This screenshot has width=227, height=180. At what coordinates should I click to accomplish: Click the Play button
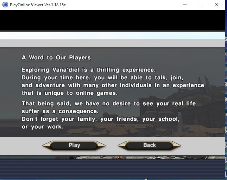[x=74, y=145]
